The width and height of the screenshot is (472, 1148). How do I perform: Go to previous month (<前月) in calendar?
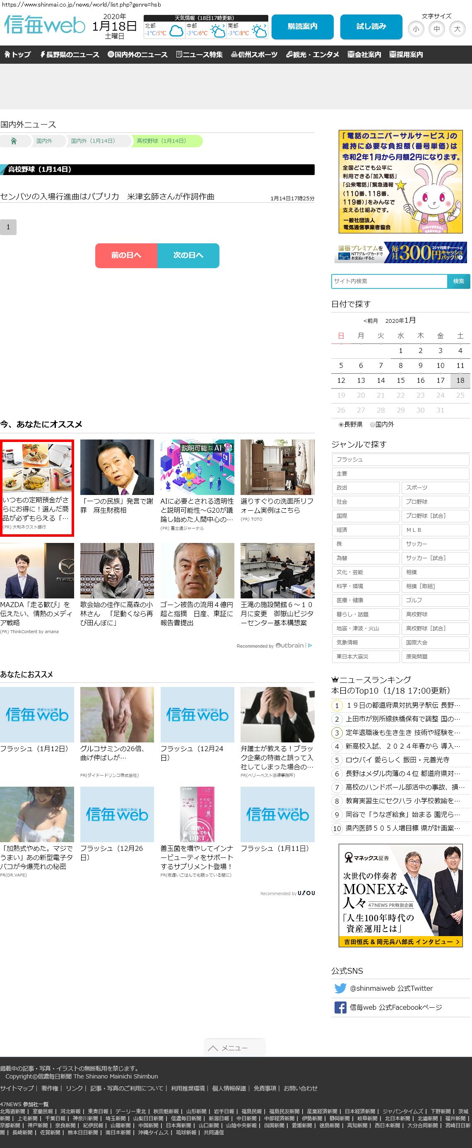point(371,321)
